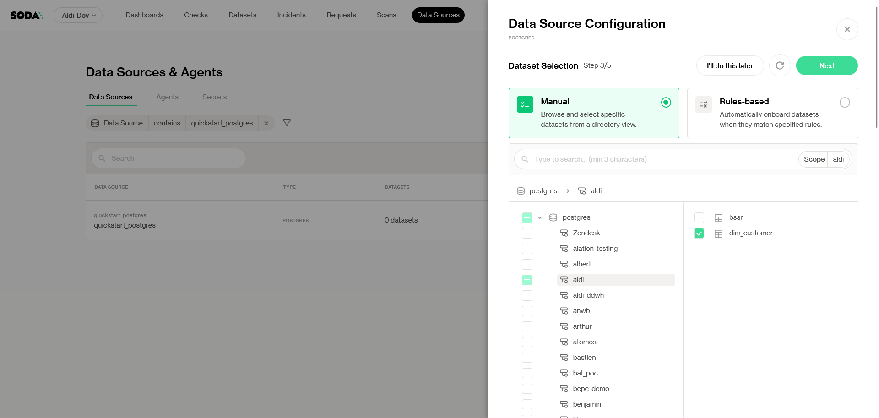
Task: Click the postgres database icon in breadcrumb
Action: click(521, 191)
